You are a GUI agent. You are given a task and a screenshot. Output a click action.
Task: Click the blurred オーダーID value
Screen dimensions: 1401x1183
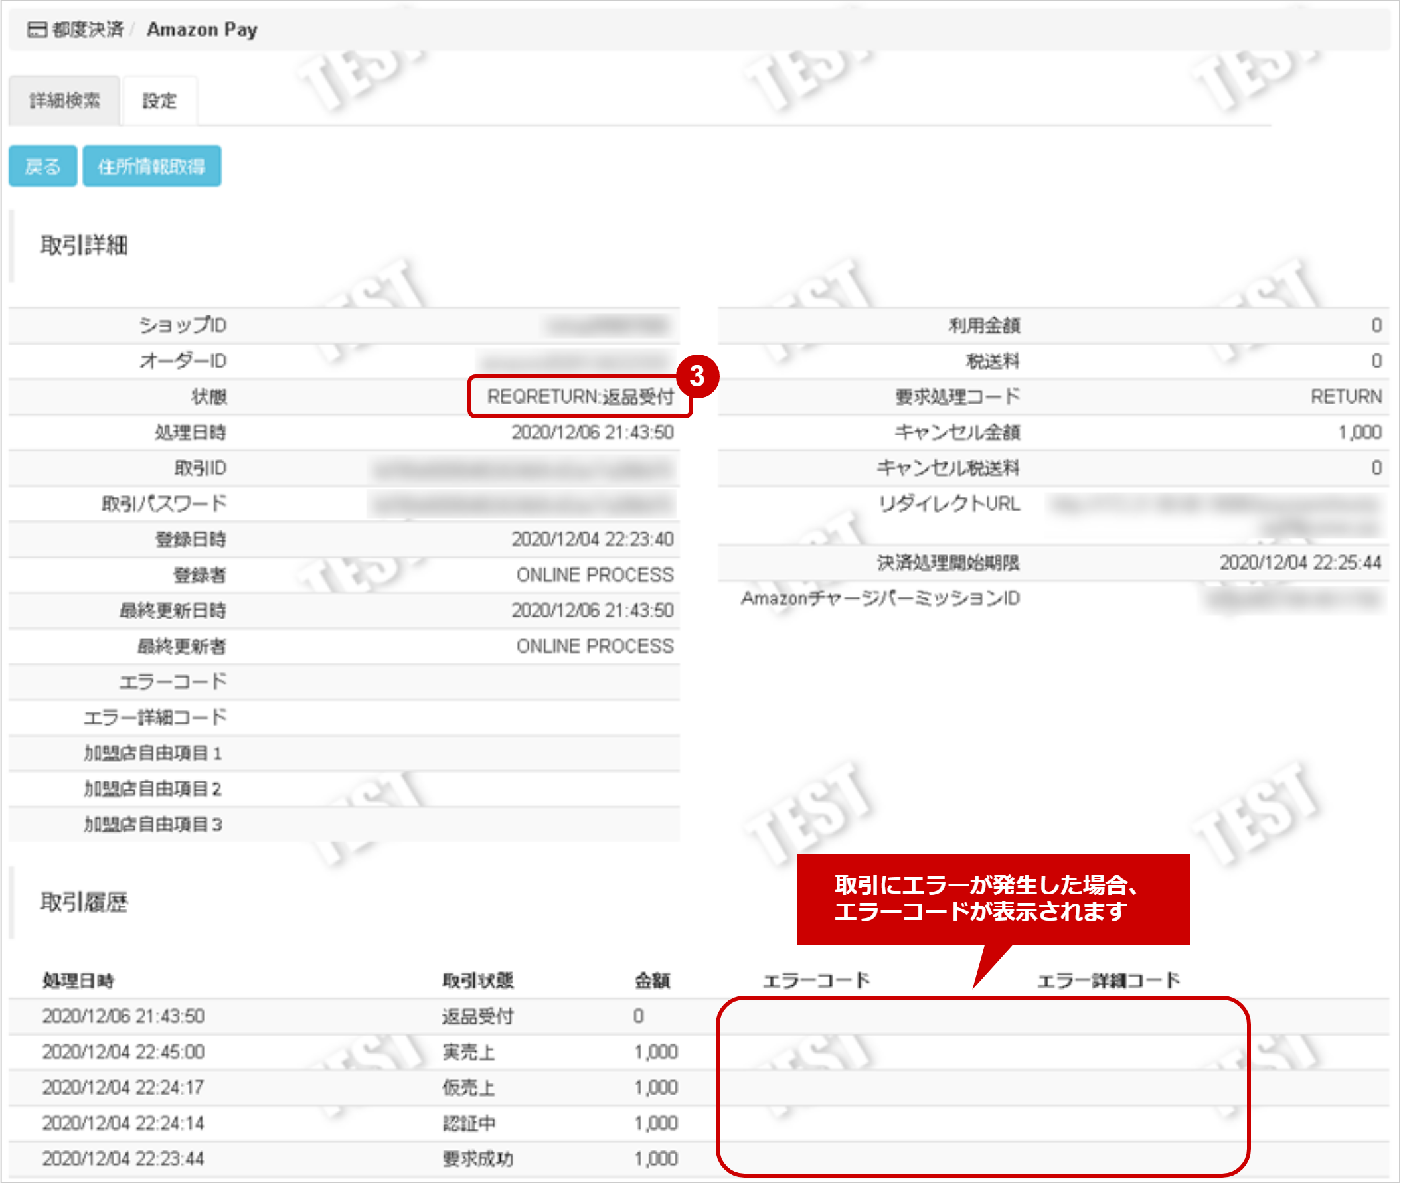pyautogui.click(x=577, y=360)
